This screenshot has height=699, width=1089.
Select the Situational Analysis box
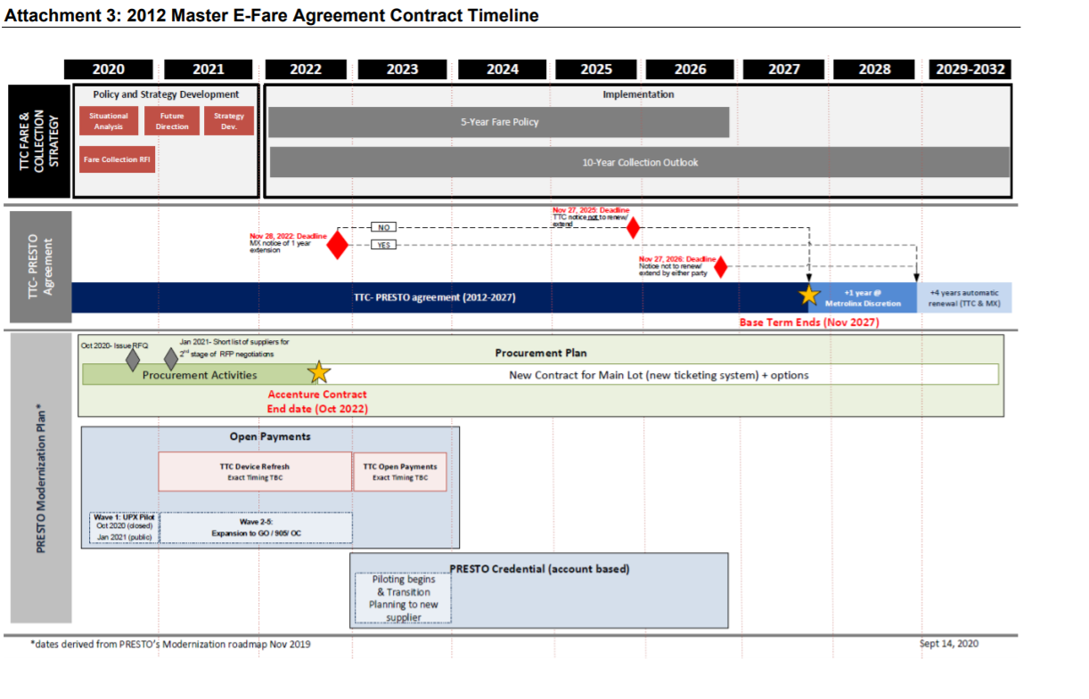coord(108,121)
